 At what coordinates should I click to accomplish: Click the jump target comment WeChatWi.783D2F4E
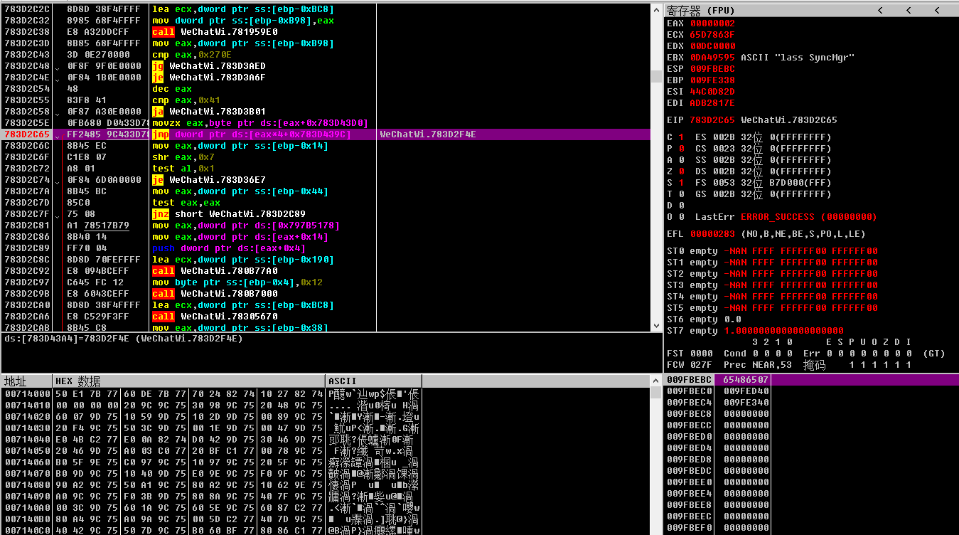[x=428, y=134]
